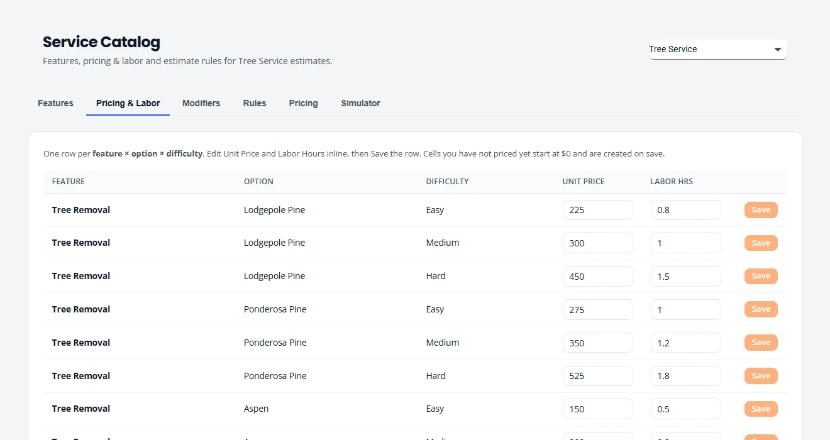Edit unit price for Ponderosa Pine Medium

(x=598, y=343)
